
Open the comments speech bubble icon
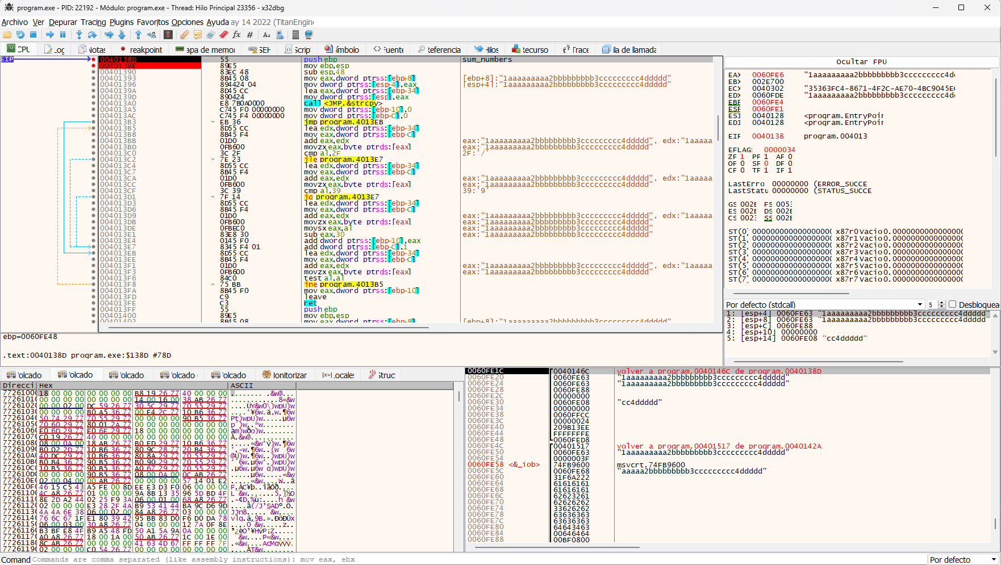pyautogui.click(x=198, y=35)
